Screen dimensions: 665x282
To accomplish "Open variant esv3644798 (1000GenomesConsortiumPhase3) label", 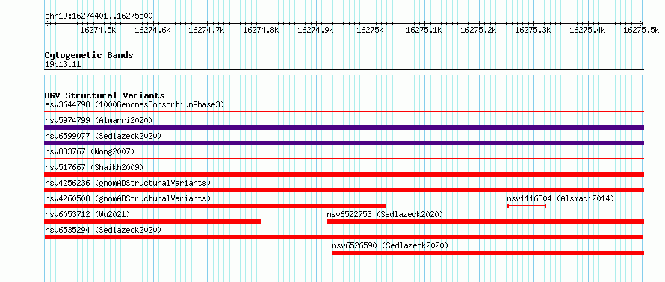I will click(134, 104).
